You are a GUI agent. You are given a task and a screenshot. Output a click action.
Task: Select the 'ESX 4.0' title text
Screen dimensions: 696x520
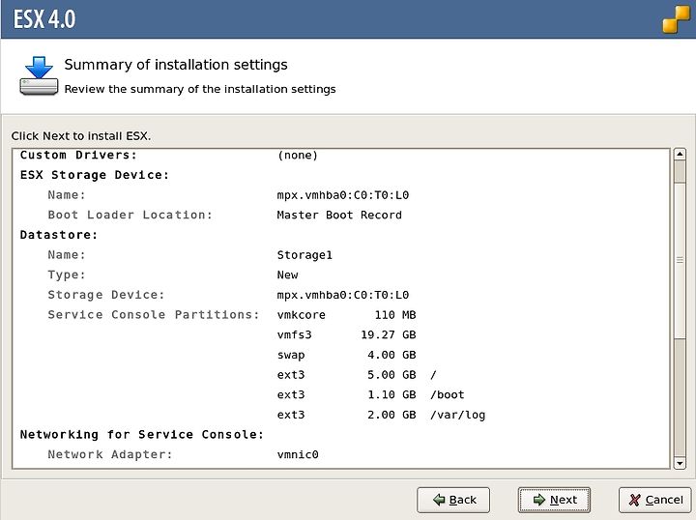pyautogui.click(x=44, y=19)
